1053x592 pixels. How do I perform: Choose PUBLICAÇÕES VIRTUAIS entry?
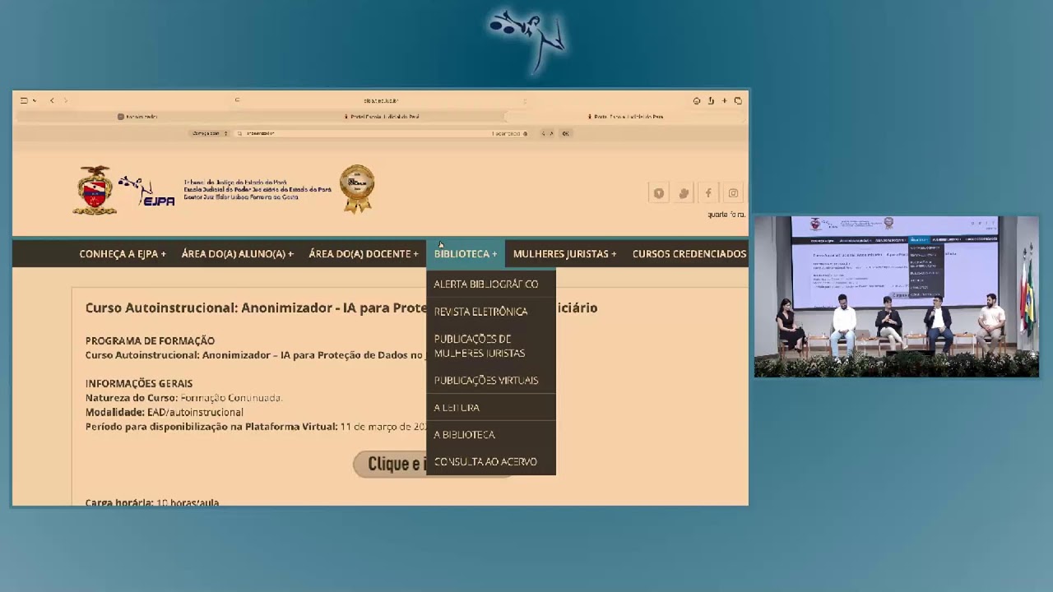[x=491, y=380]
